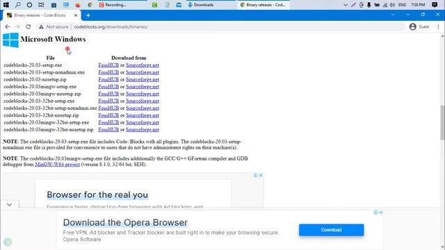Image resolution: width=445 pixels, height=250 pixels.
Task: Click the microphone tray icon
Action: [369, 5]
